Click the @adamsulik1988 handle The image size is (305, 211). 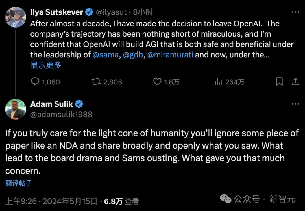(61, 115)
